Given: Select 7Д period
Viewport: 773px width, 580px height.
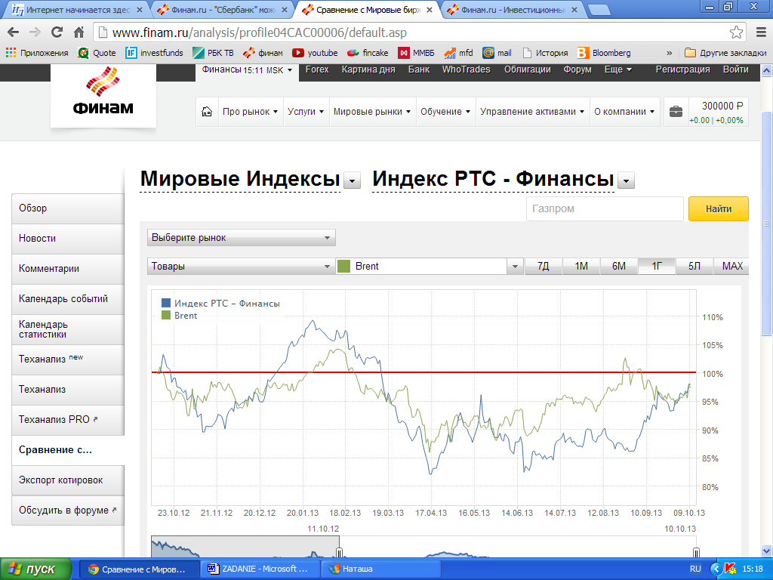Looking at the screenshot, I should coord(544,267).
